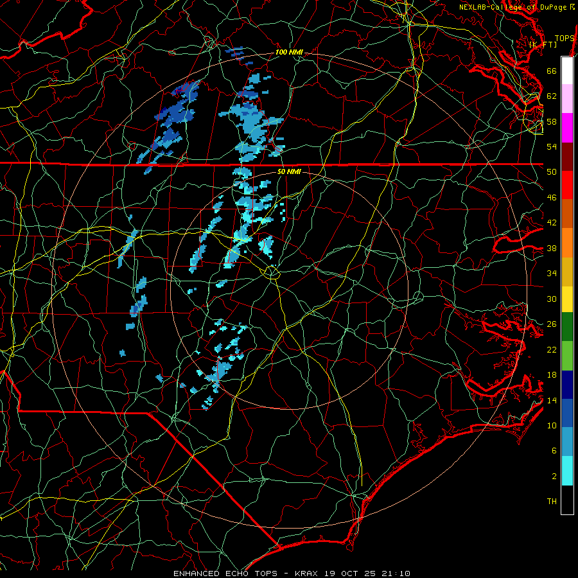Click the 58 legend value
The height and width of the screenshot is (578, 578).
pyautogui.click(x=552, y=121)
